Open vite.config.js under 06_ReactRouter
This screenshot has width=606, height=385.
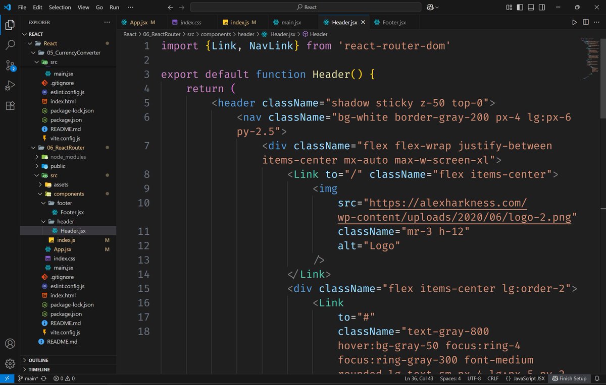coord(65,333)
